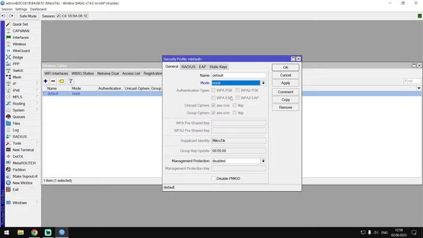This screenshot has height=238, width=423.
Task: Toggle WPA EAP checkbox
Action: (213, 98)
